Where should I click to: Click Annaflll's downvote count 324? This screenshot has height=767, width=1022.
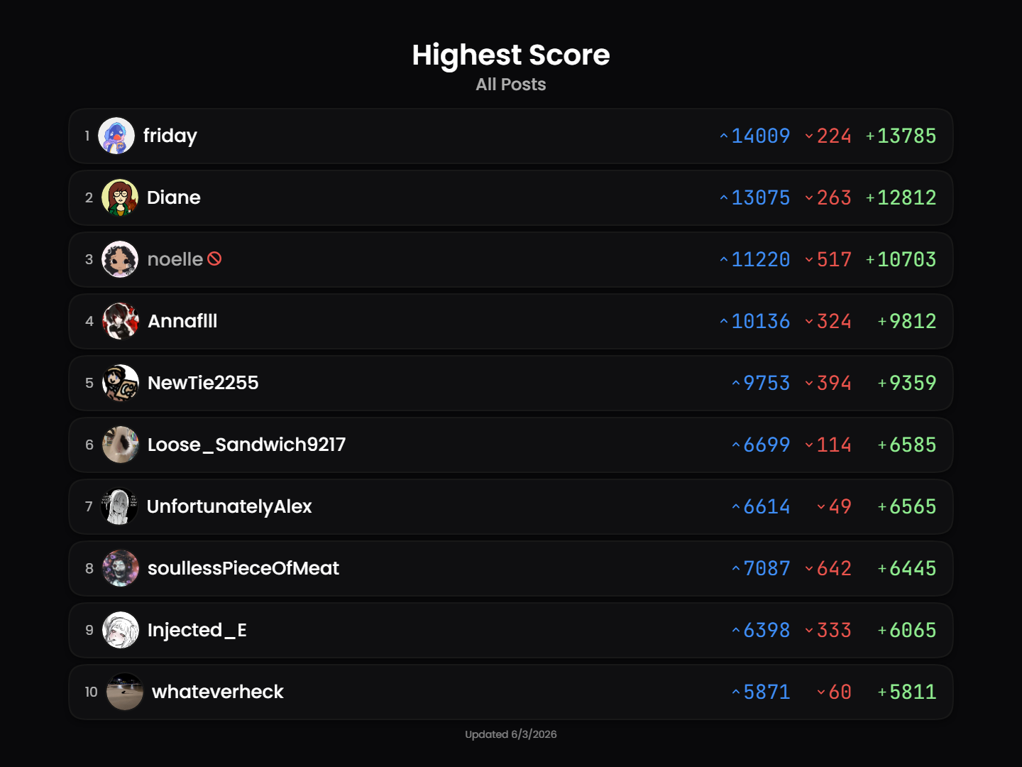(x=828, y=321)
